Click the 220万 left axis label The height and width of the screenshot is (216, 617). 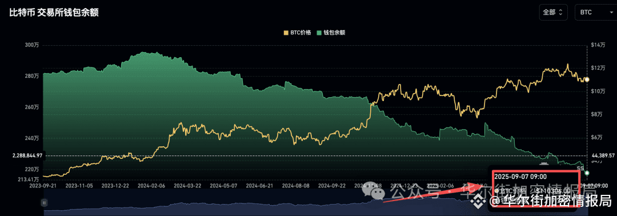(31, 169)
